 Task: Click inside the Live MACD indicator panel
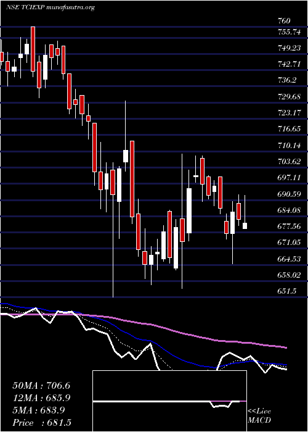click(169, 401)
